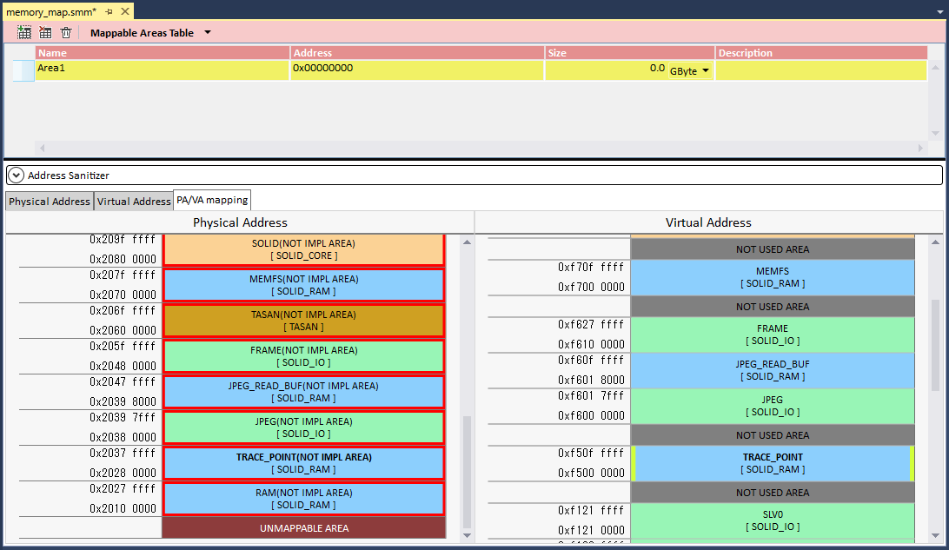Viewport: 949px width, 550px height.
Task: Select the UNMAPPABLE AREA block
Action: click(303, 528)
